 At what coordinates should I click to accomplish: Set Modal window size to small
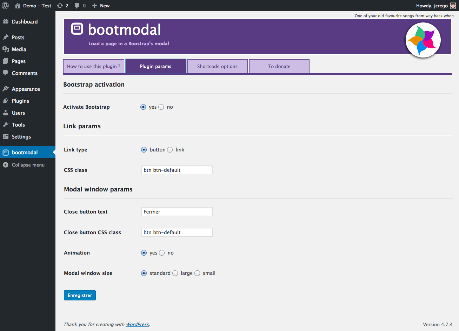(x=197, y=273)
